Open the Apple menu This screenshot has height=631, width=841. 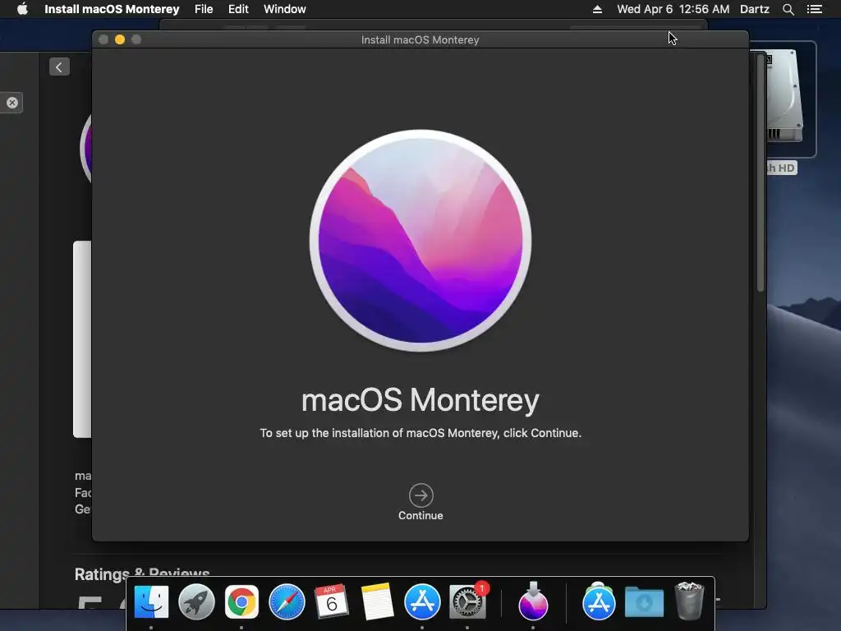(x=22, y=9)
